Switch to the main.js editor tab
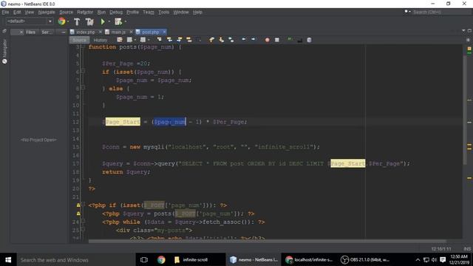This screenshot has width=473, height=266. [x=118, y=32]
